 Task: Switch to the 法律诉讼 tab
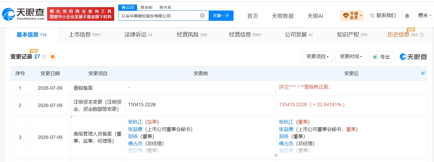coord(138,35)
